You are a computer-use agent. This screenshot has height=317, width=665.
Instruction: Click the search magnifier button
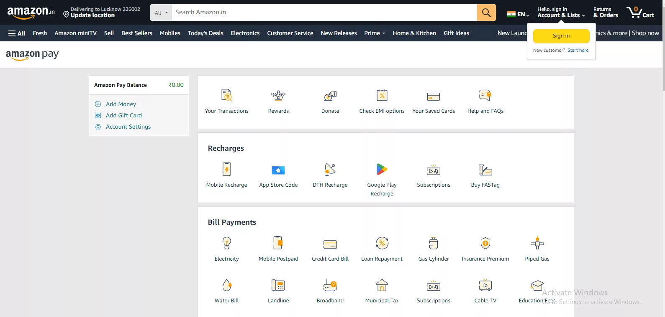486,13
